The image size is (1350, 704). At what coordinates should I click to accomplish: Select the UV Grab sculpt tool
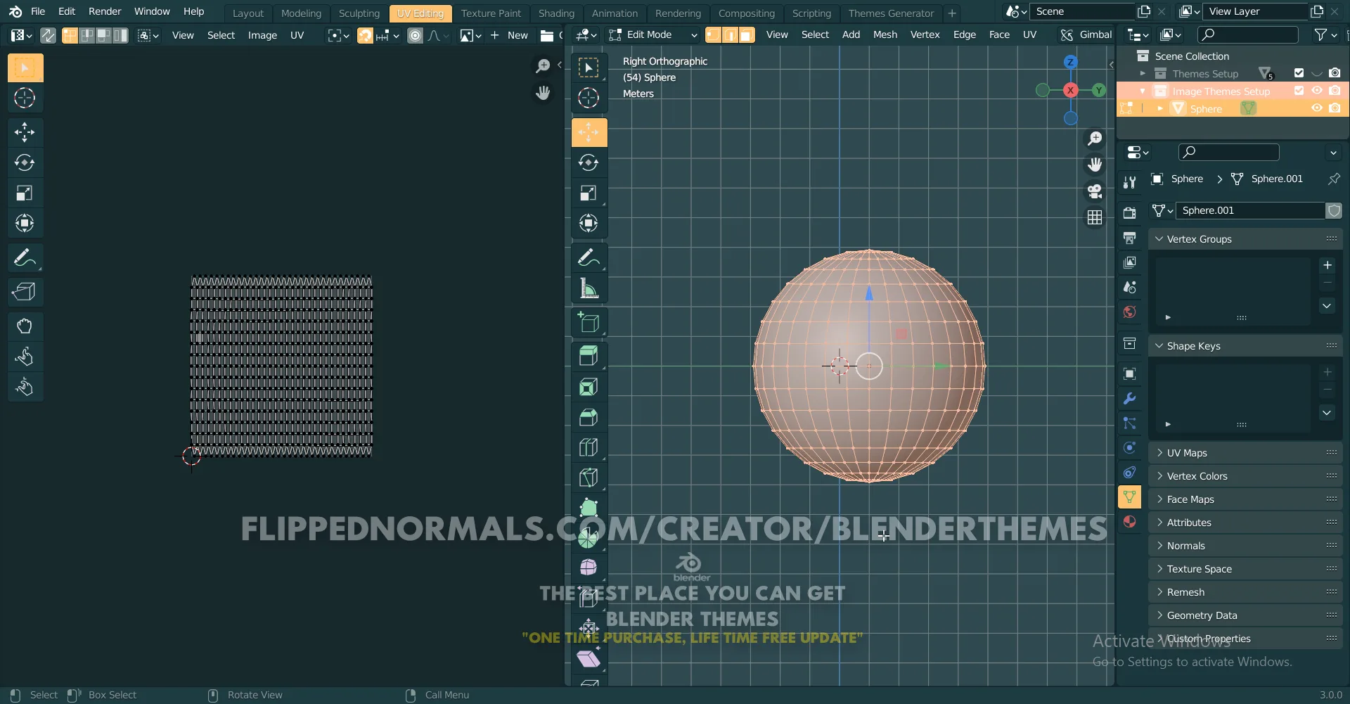(25, 326)
